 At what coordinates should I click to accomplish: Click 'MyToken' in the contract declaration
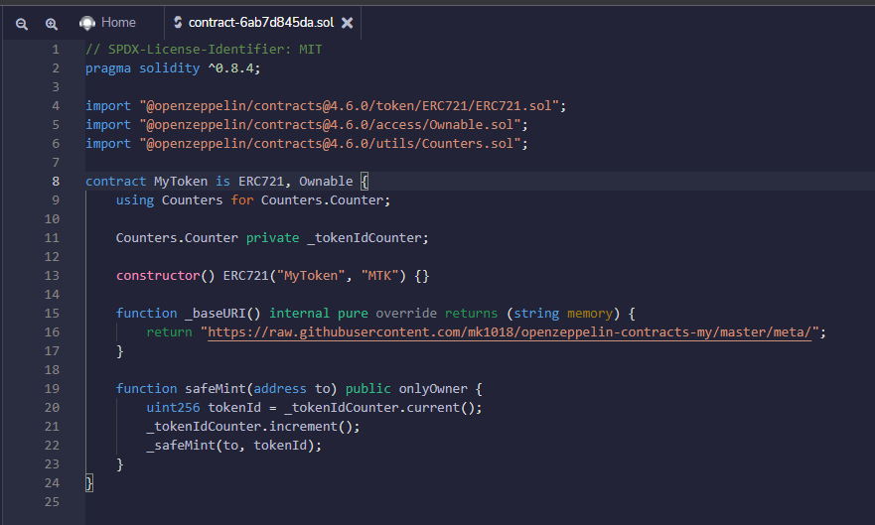pyautogui.click(x=181, y=182)
